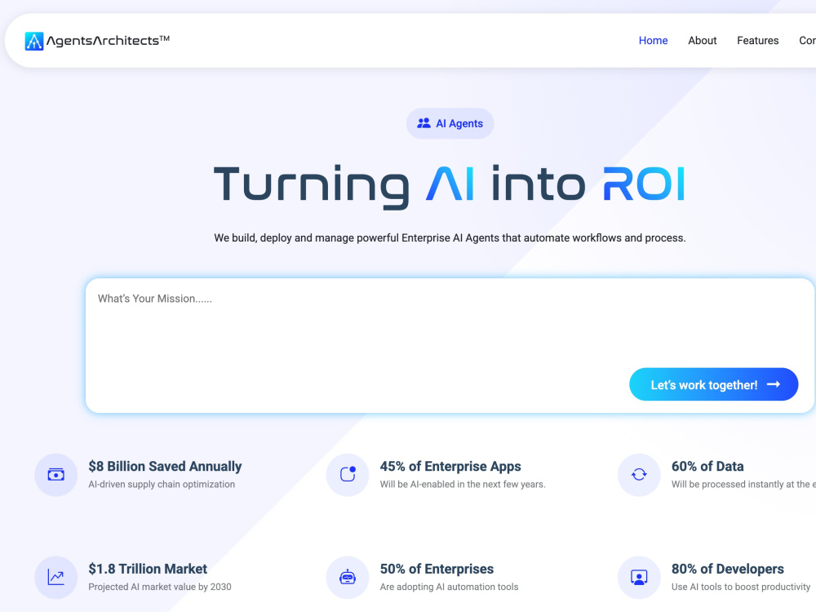Click notification-square icon beside 45% of Enterprise Apps

348,474
